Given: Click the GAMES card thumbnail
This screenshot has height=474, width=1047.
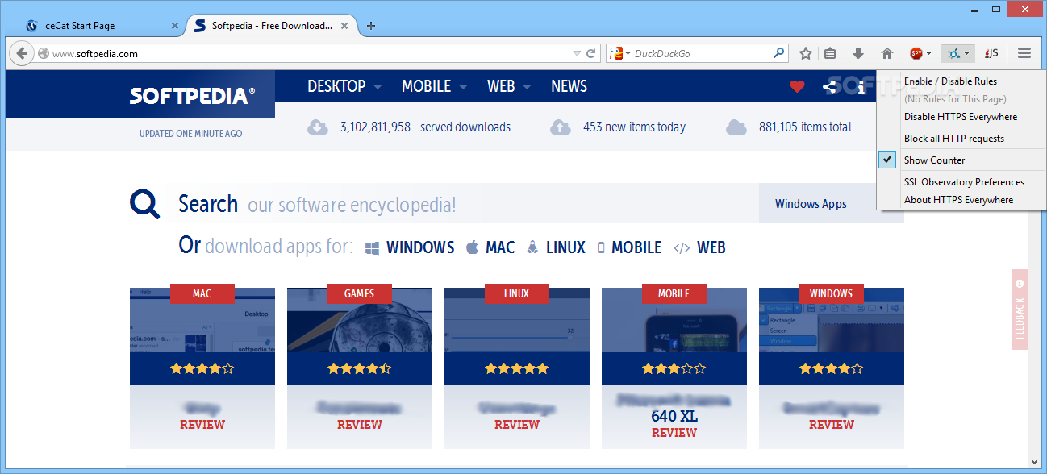Looking at the screenshot, I should [x=360, y=321].
